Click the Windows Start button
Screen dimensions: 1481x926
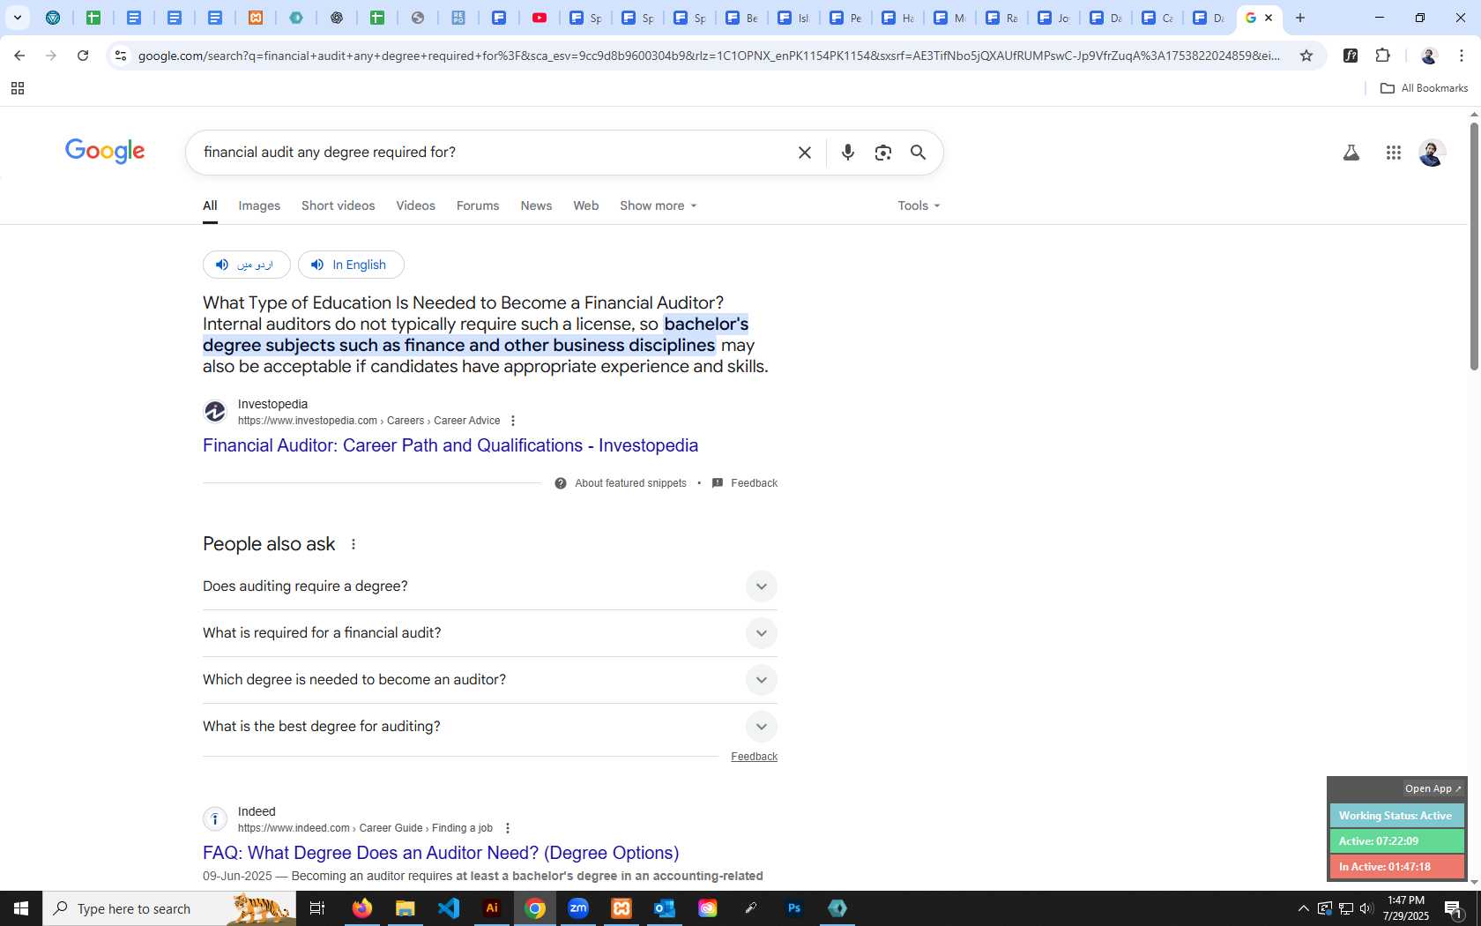pos(21,908)
